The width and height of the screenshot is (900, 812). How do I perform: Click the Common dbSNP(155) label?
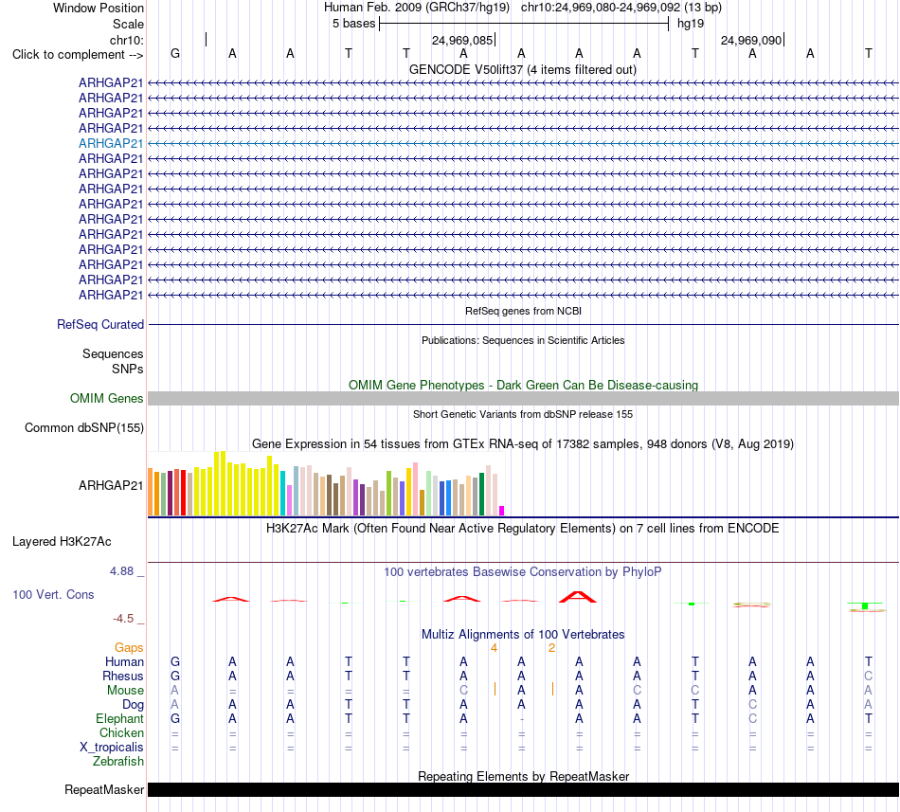pyautogui.click(x=83, y=427)
